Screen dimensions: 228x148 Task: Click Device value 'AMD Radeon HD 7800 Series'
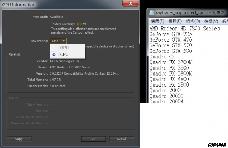70,67
